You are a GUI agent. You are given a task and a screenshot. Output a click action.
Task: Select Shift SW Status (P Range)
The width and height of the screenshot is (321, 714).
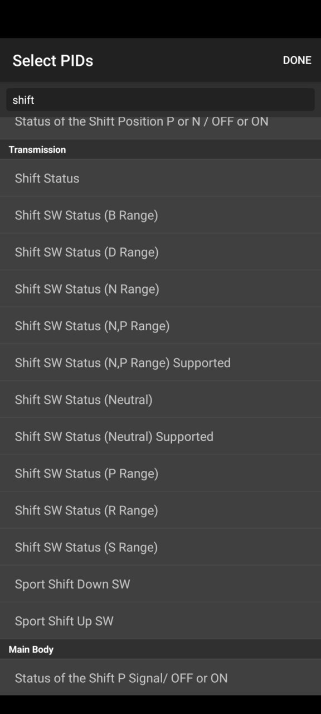pos(160,473)
